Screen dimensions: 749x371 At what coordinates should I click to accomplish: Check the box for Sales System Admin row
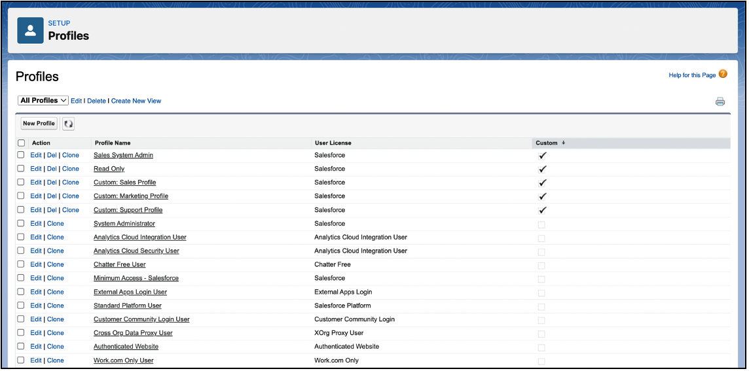(x=21, y=155)
